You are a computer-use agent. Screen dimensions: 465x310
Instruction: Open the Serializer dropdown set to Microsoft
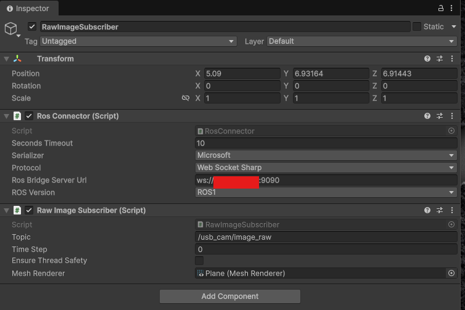(326, 155)
